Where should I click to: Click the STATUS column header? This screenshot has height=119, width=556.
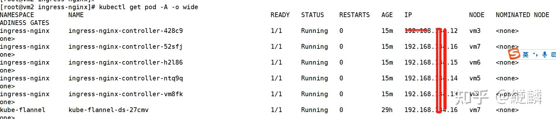pos(313,15)
